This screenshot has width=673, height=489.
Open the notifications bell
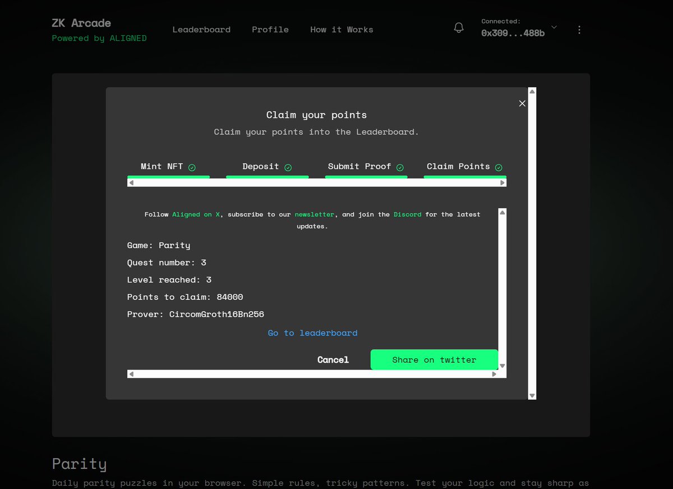tap(459, 28)
